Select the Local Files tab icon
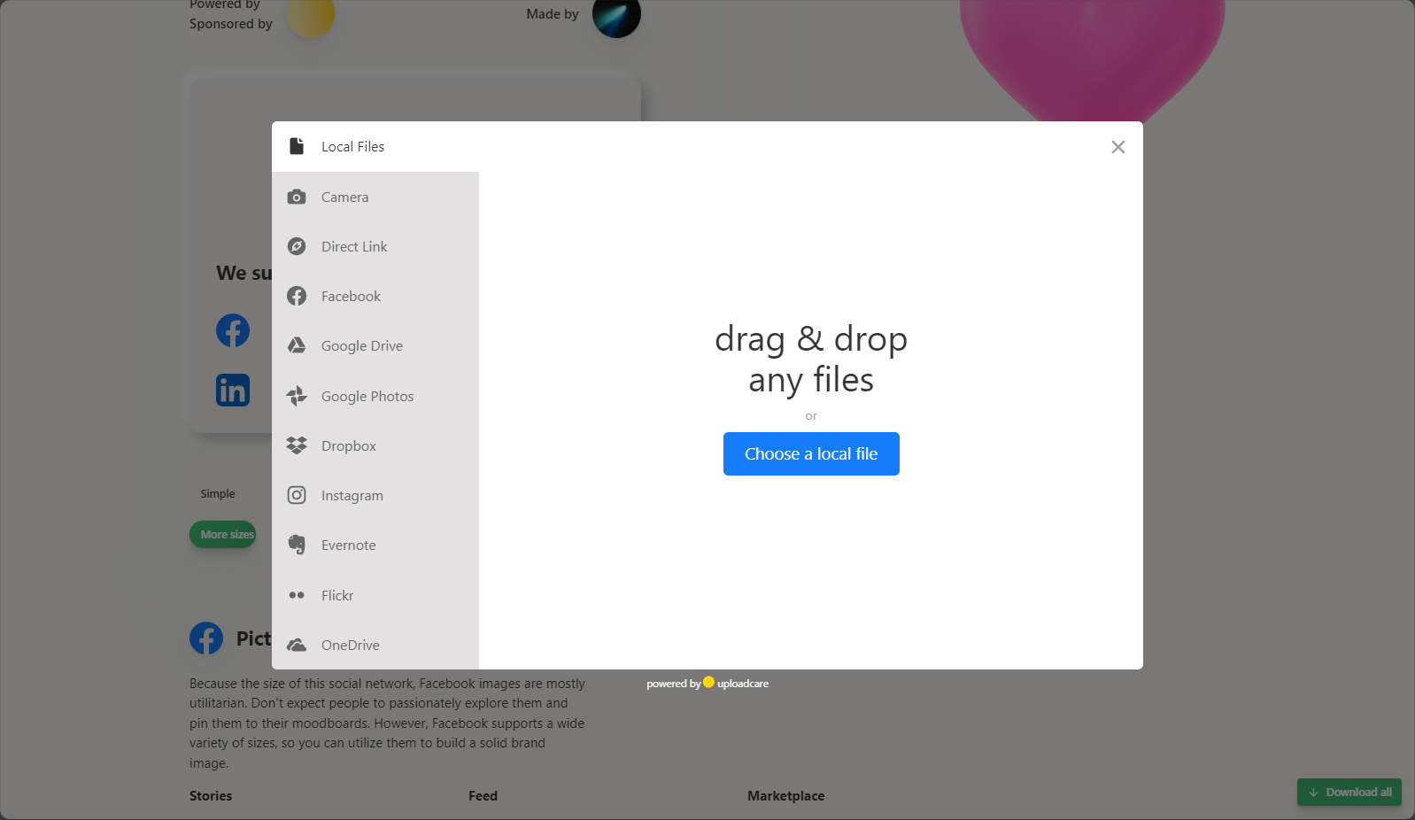Viewport: 1415px width, 820px height. point(297,146)
